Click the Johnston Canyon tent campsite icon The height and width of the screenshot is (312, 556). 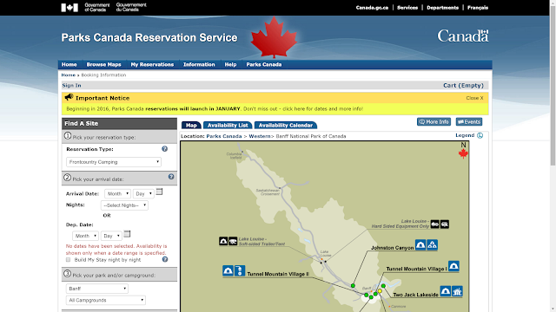click(x=420, y=244)
